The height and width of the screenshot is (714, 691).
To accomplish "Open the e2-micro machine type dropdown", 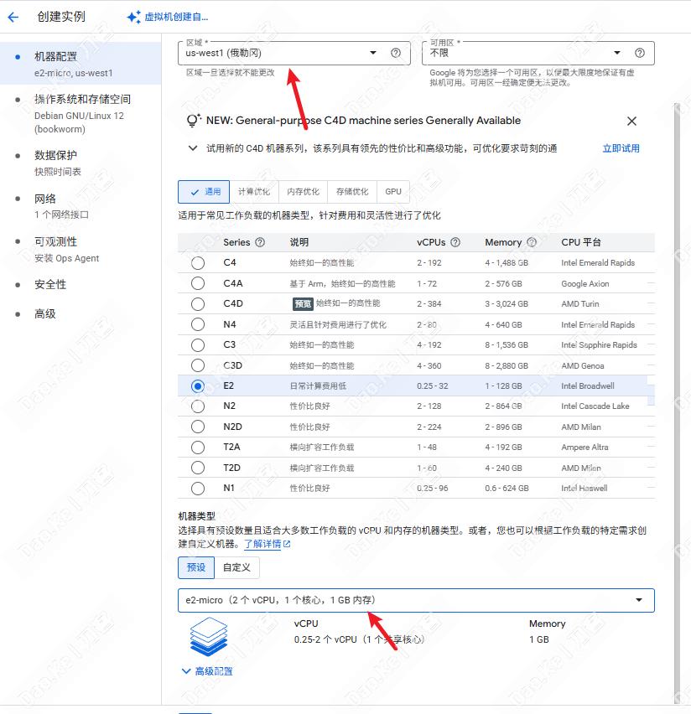I will 416,600.
